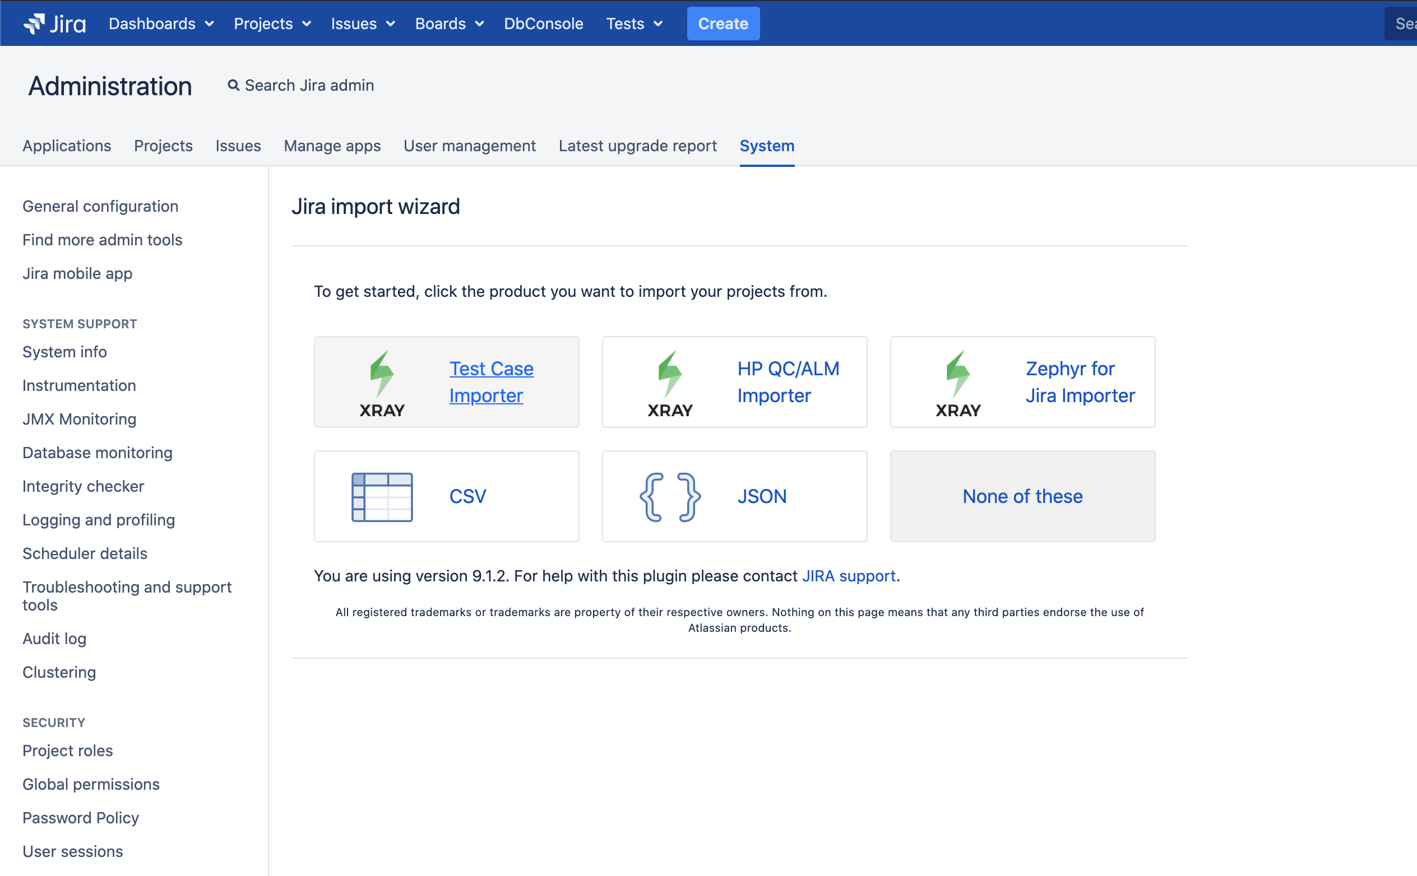Image resolution: width=1417 pixels, height=876 pixels.
Task: Open Scheduler details
Action: point(85,553)
